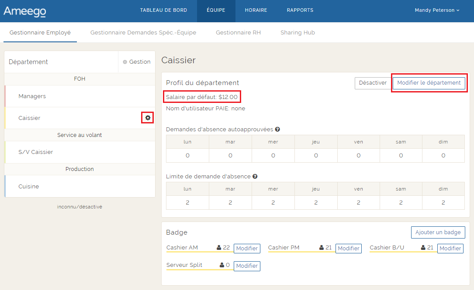Open the Rapports menu

[300, 10]
